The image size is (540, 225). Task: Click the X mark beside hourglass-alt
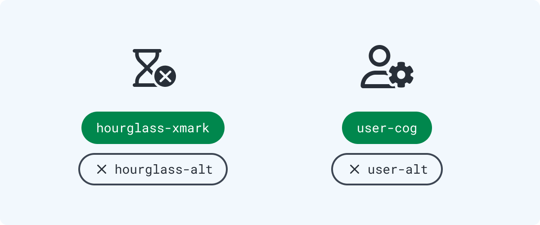102,169
